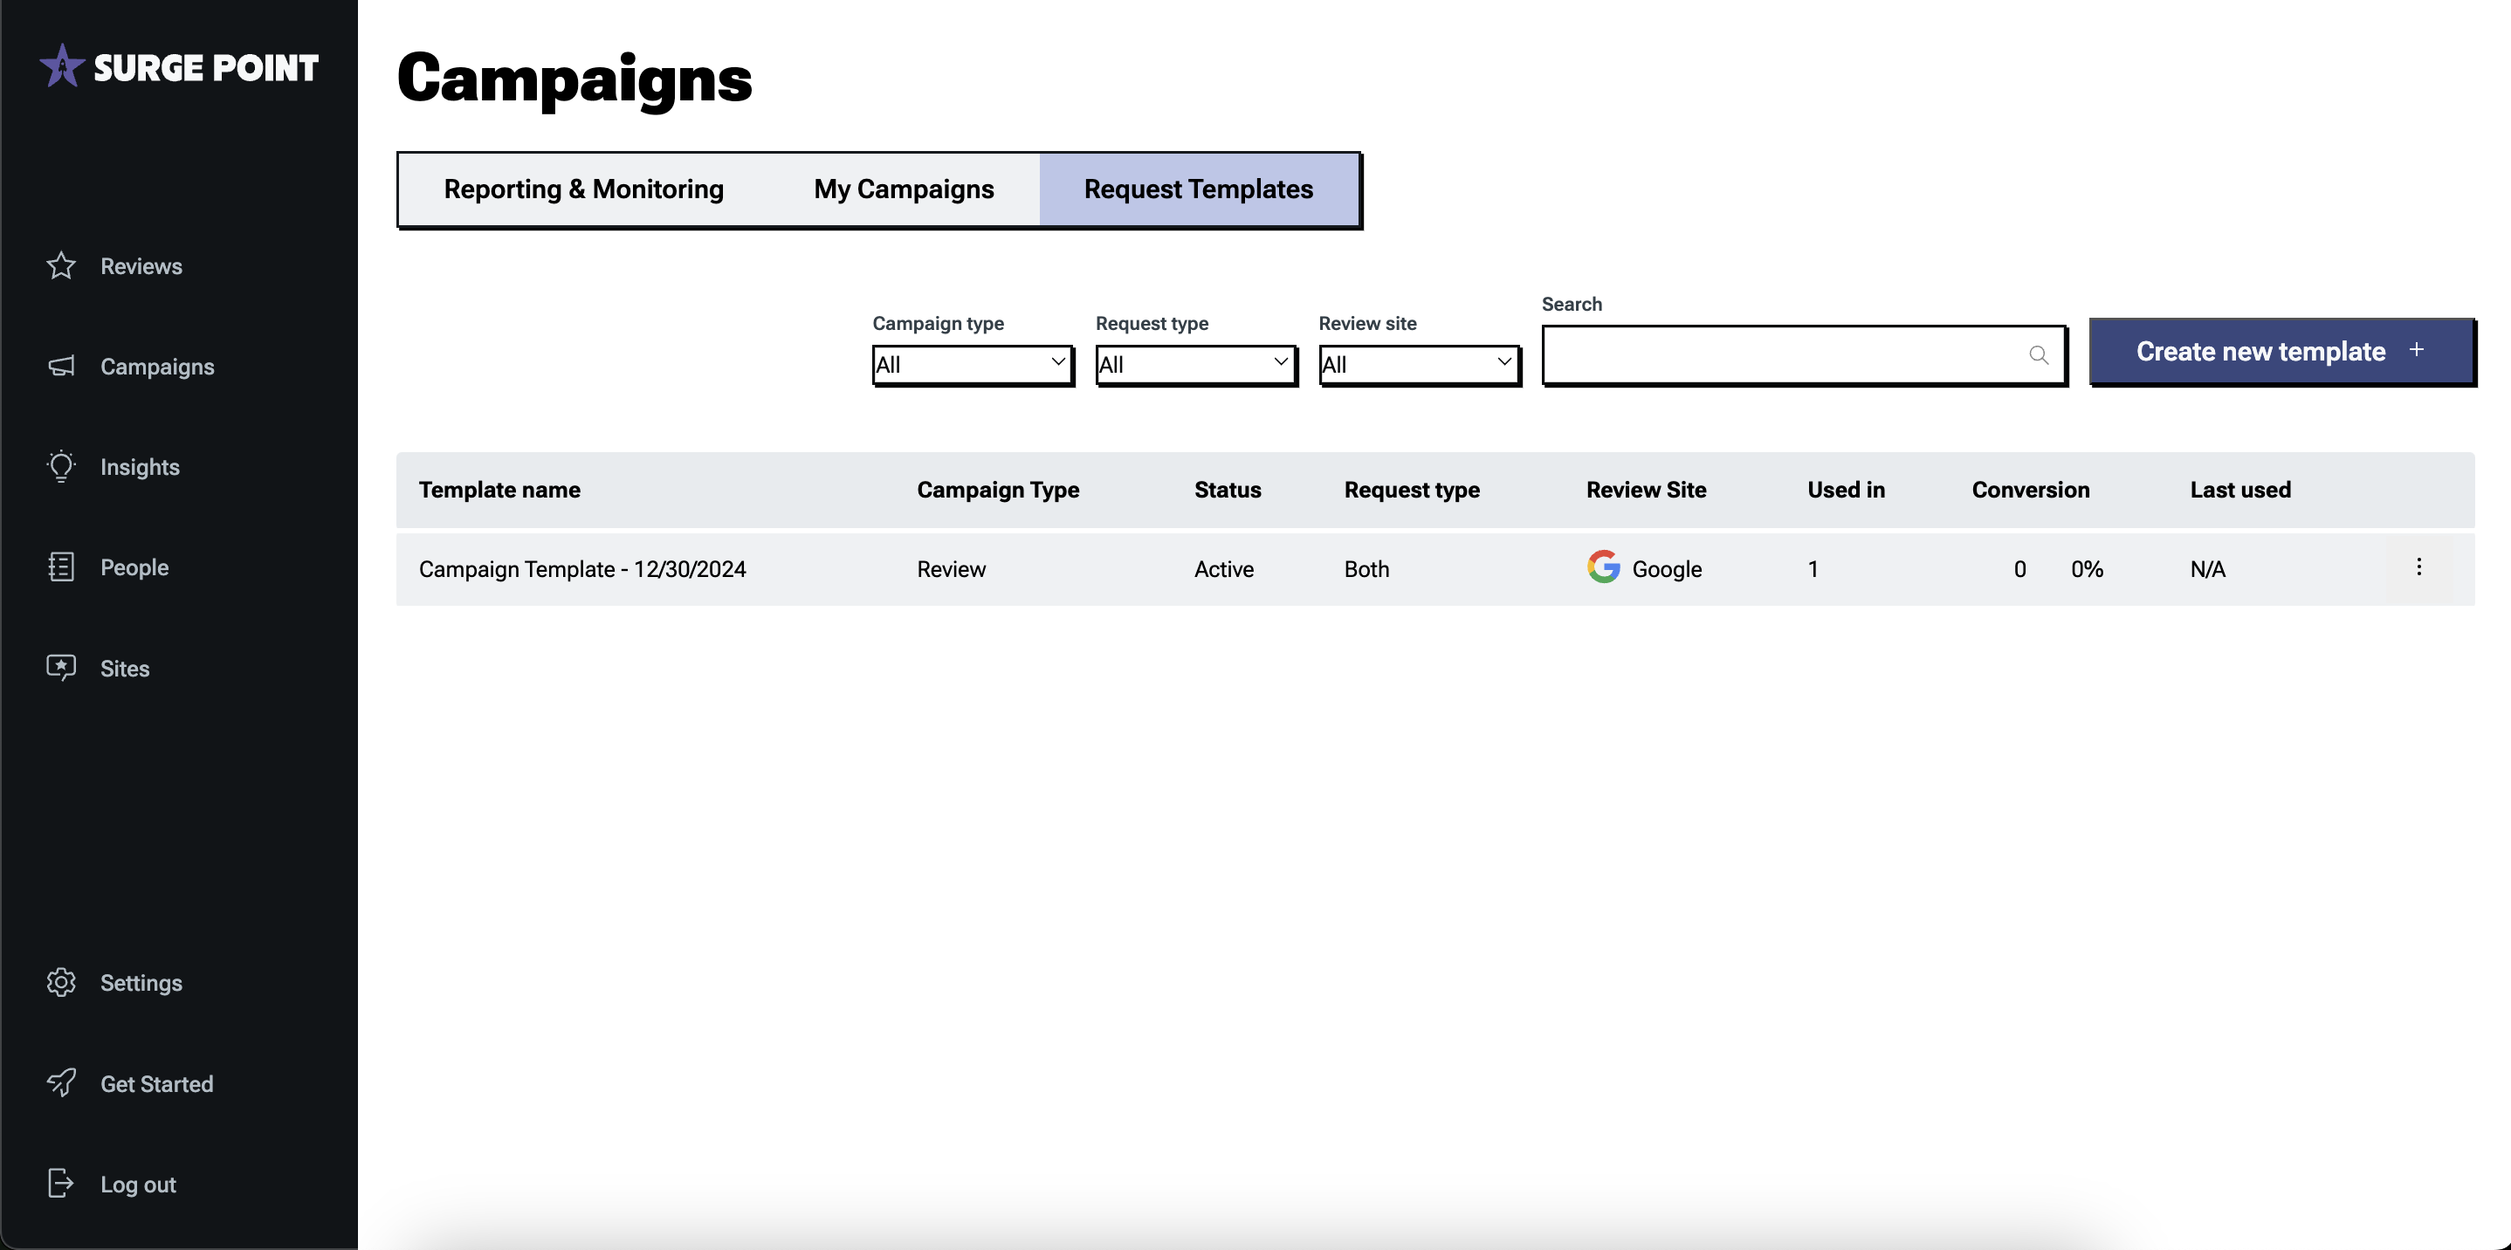Switch to the My Campaigns tab
Screen dimensions: 2511x1250
coord(904,189)
